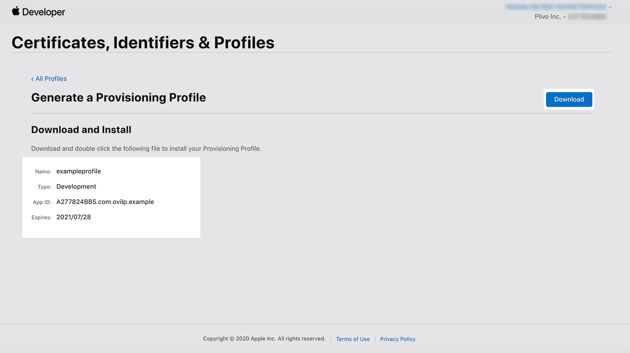The image size is (630, 353).
Task: Click the Expires field label
Action: pos(42,218)
